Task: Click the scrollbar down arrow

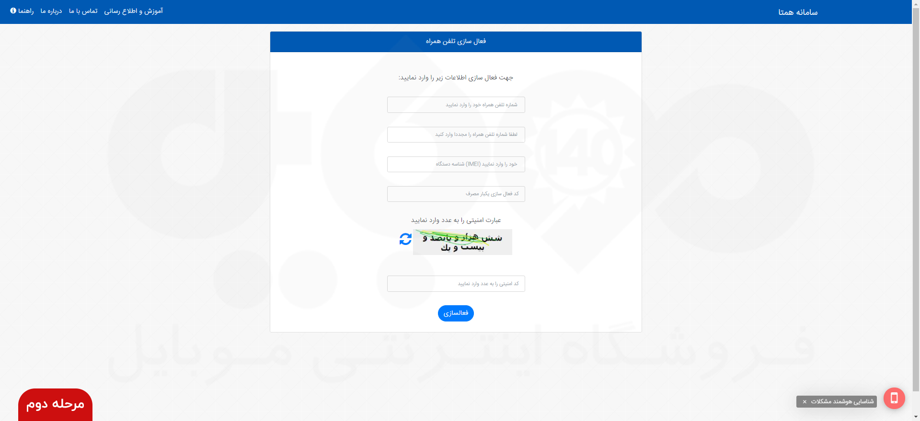Action: coord(916,417)
